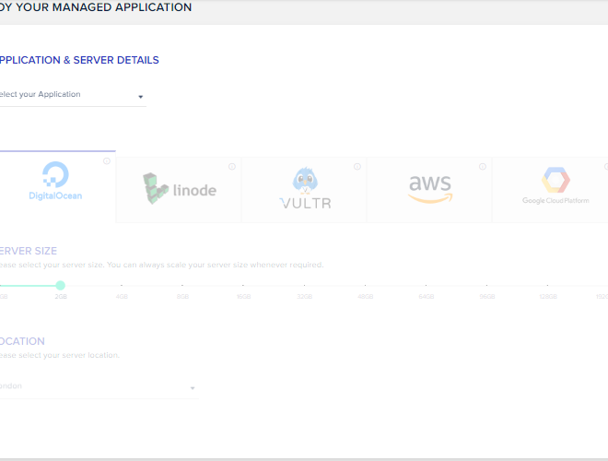The width and height of the screenshot is (608, 461).
Task: Choose the Linode provider tab
Action: (179, 190)
